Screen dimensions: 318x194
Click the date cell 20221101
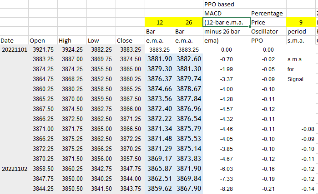(x=14, y=50)
